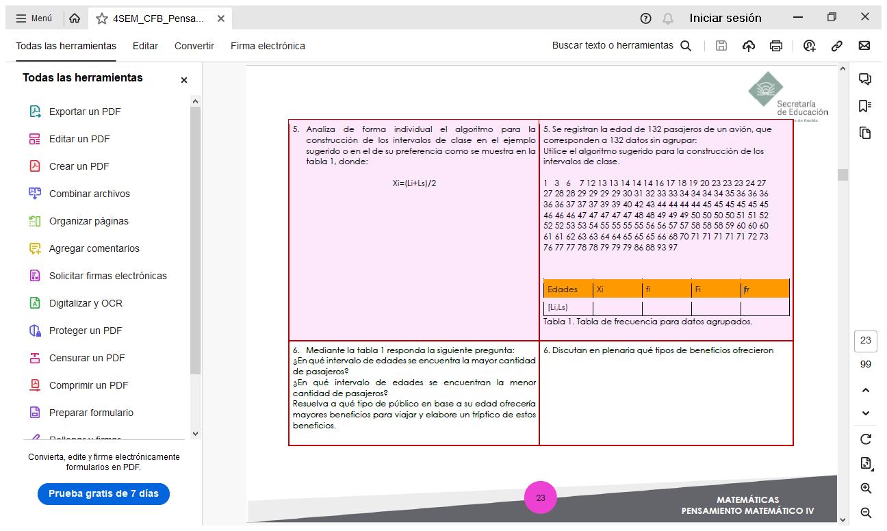This screenshot has width=887, height=531.
Task: Click tools panel scroll up arrow
Action: point(195,101)
